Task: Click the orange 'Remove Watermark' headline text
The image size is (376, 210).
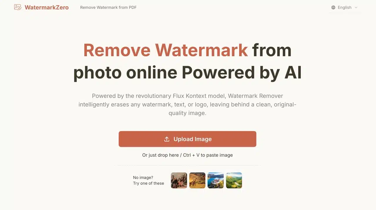Action: pos(166,50)
